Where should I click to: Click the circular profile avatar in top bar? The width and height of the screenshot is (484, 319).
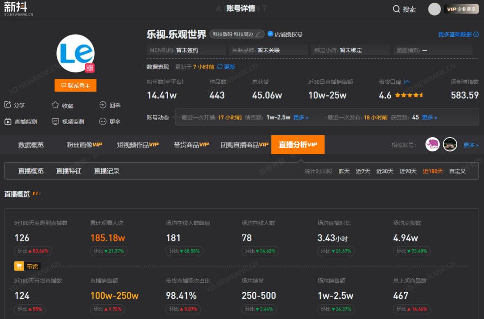[434, 9]
